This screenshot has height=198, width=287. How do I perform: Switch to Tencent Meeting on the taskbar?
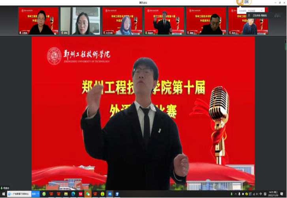pos(110,194)
